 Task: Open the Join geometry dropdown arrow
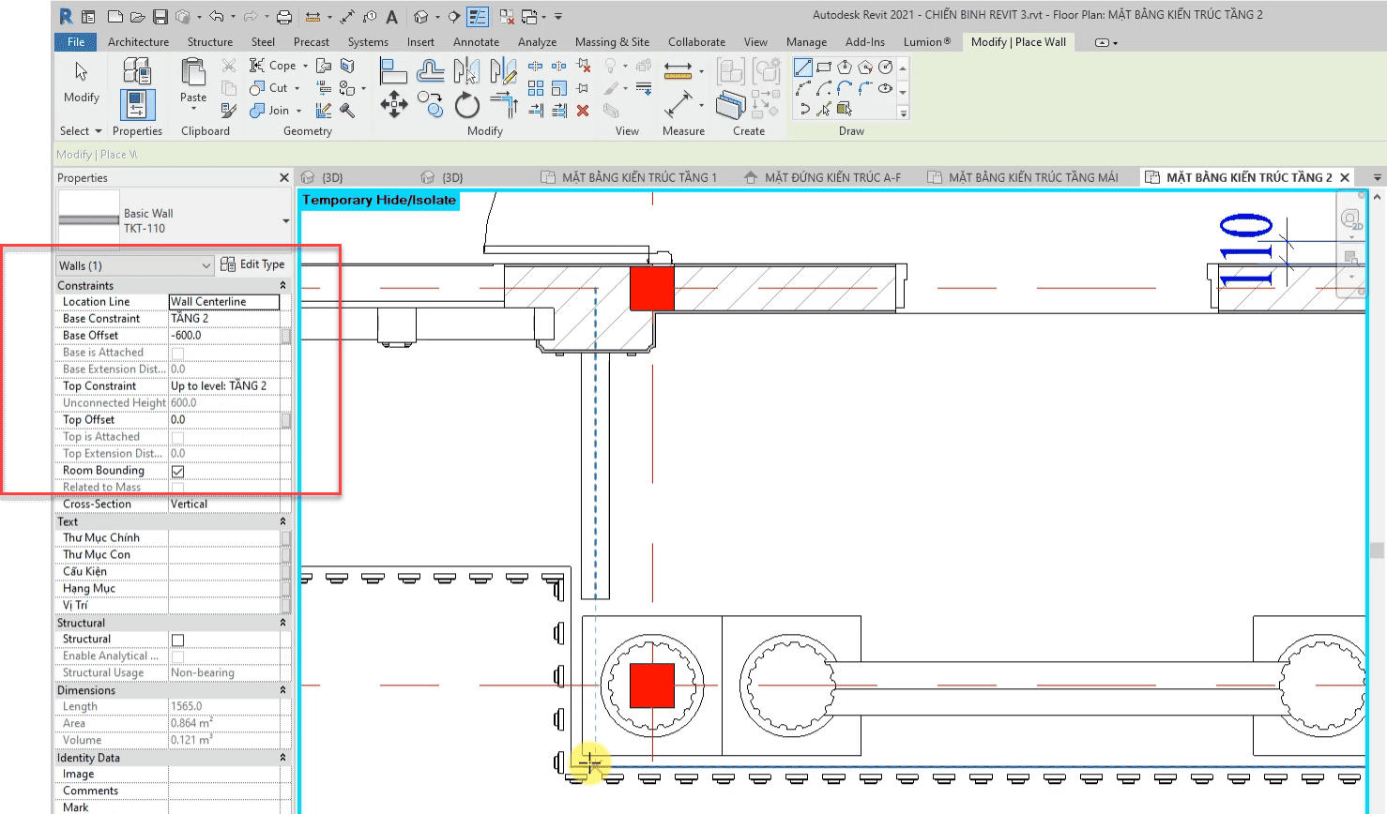coord(298,112)
